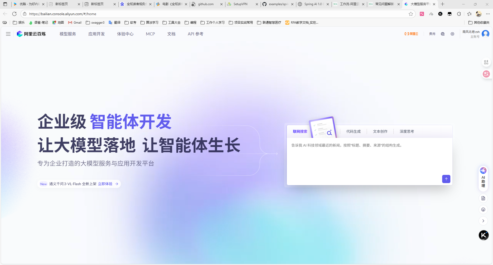Image resolution: width=493 pixels, height=265 pixels.
Task: Click the black K floating icon
Action: tap(484, 235)
